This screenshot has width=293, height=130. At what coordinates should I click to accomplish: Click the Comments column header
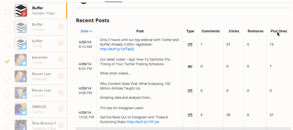coord(210,31)
